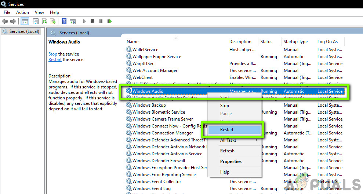
Task: Select the Wallpaper Engine Service row
Action: point(235,57)
